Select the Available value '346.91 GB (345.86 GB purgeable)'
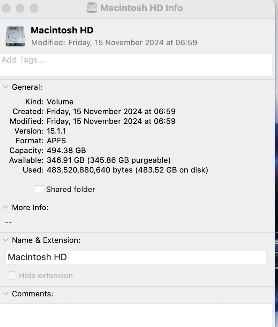Screen dimensions: 278x327 tap(109, 160)
